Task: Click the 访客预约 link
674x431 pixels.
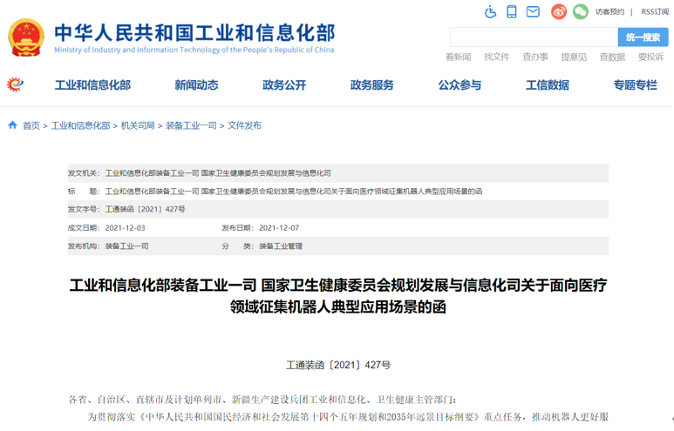Action: (609, 12)
